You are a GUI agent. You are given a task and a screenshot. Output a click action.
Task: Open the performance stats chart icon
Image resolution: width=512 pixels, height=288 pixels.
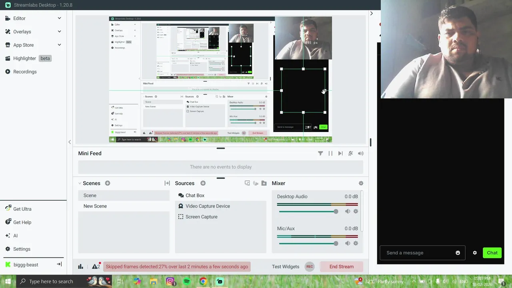pyautogui.click(x=80, y=266)
